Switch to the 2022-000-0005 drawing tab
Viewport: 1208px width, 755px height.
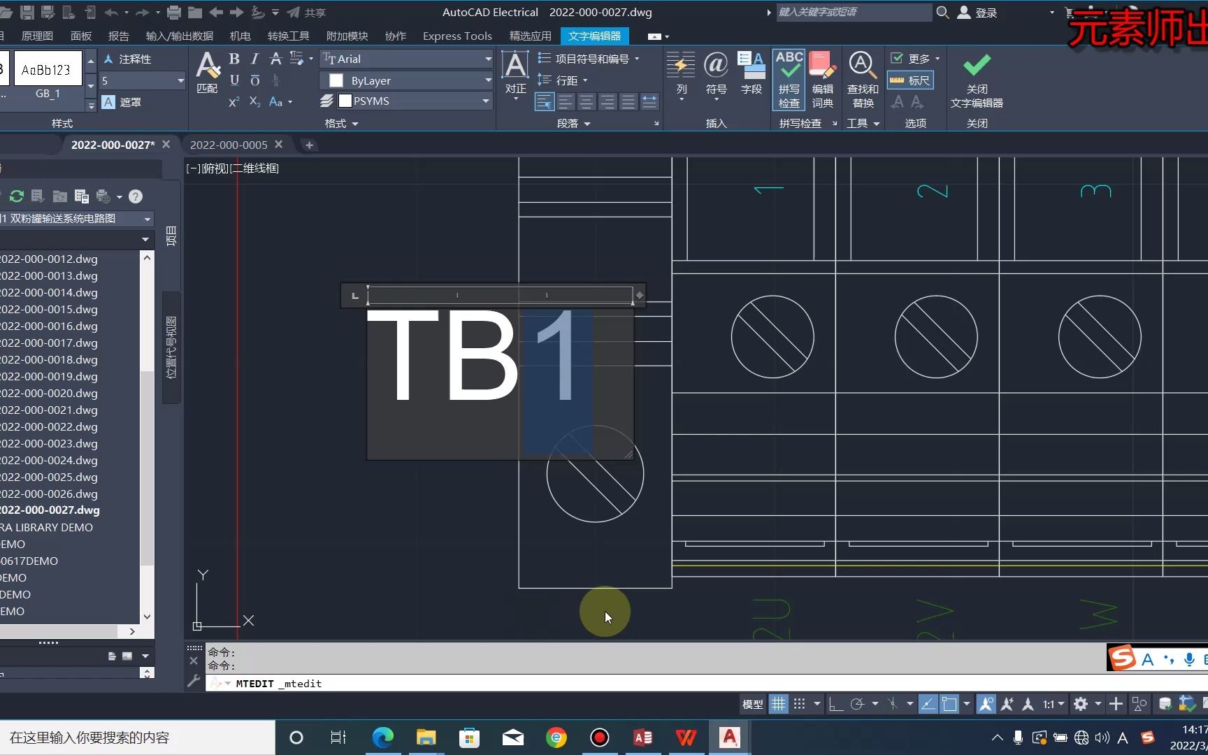(x=229, y=145)
